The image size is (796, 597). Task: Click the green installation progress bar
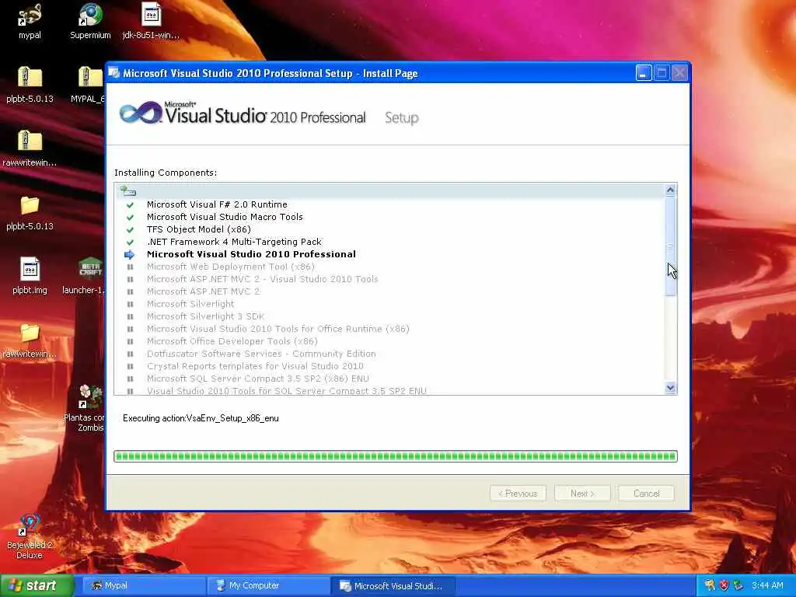pos(396,456)
